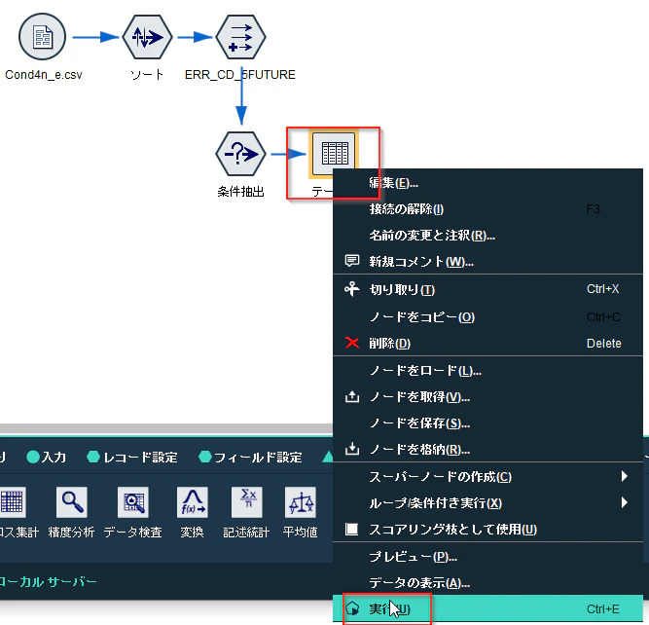Toggle スコアリング枝として使用 checkbox
This screenshot has height=625, width=649.
pyautogui.click(x=352, y=529)
